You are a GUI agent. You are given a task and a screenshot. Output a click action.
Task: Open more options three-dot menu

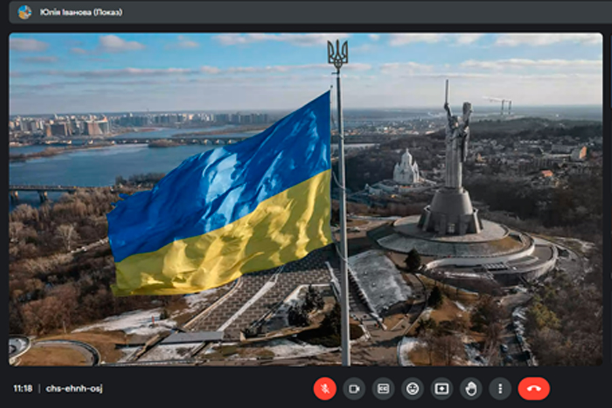(500, 388)
